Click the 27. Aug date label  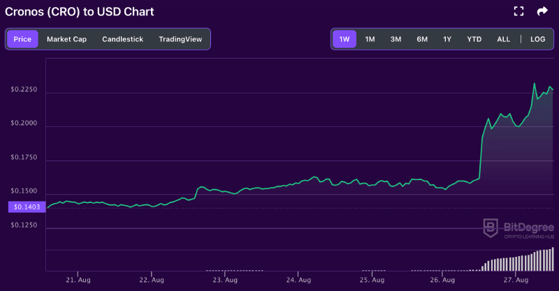click(516, 280)
